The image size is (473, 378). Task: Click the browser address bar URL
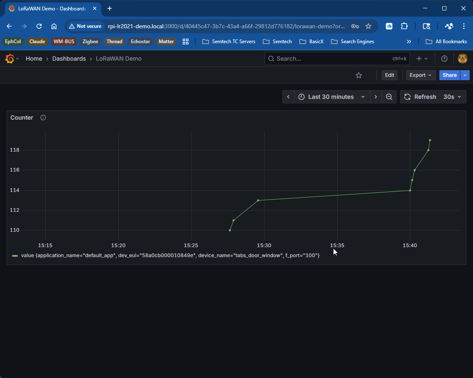pyautogui.click(x=226, y=26)
